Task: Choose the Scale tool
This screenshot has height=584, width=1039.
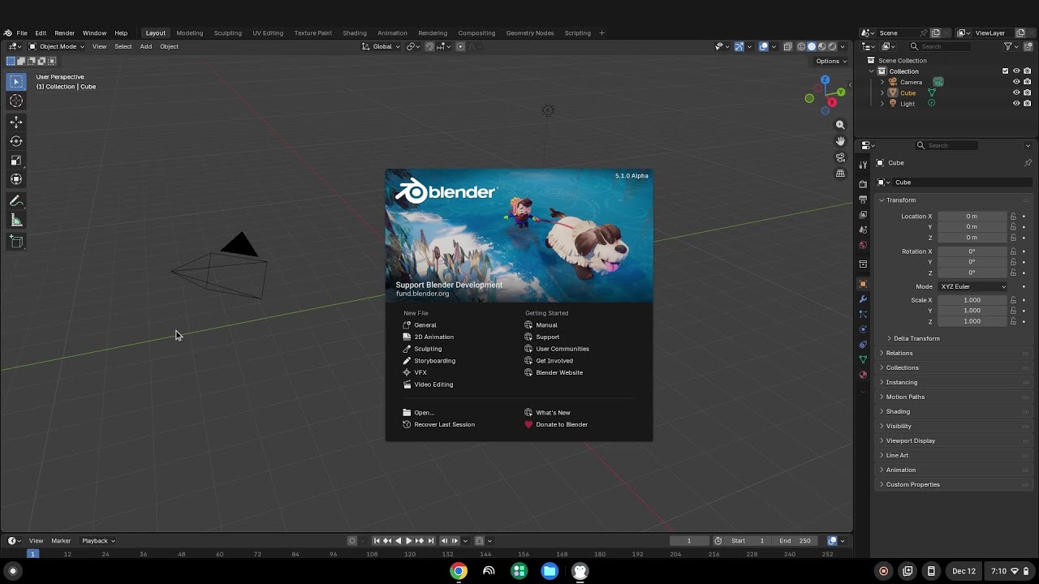Action: [16, 161]
